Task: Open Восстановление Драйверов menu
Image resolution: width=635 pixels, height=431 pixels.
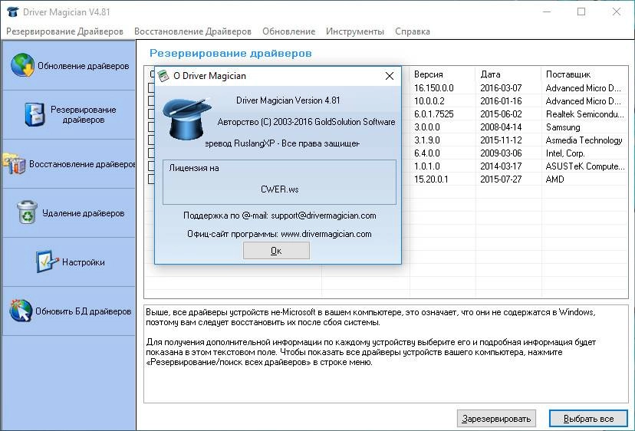Action: point(192,31)
